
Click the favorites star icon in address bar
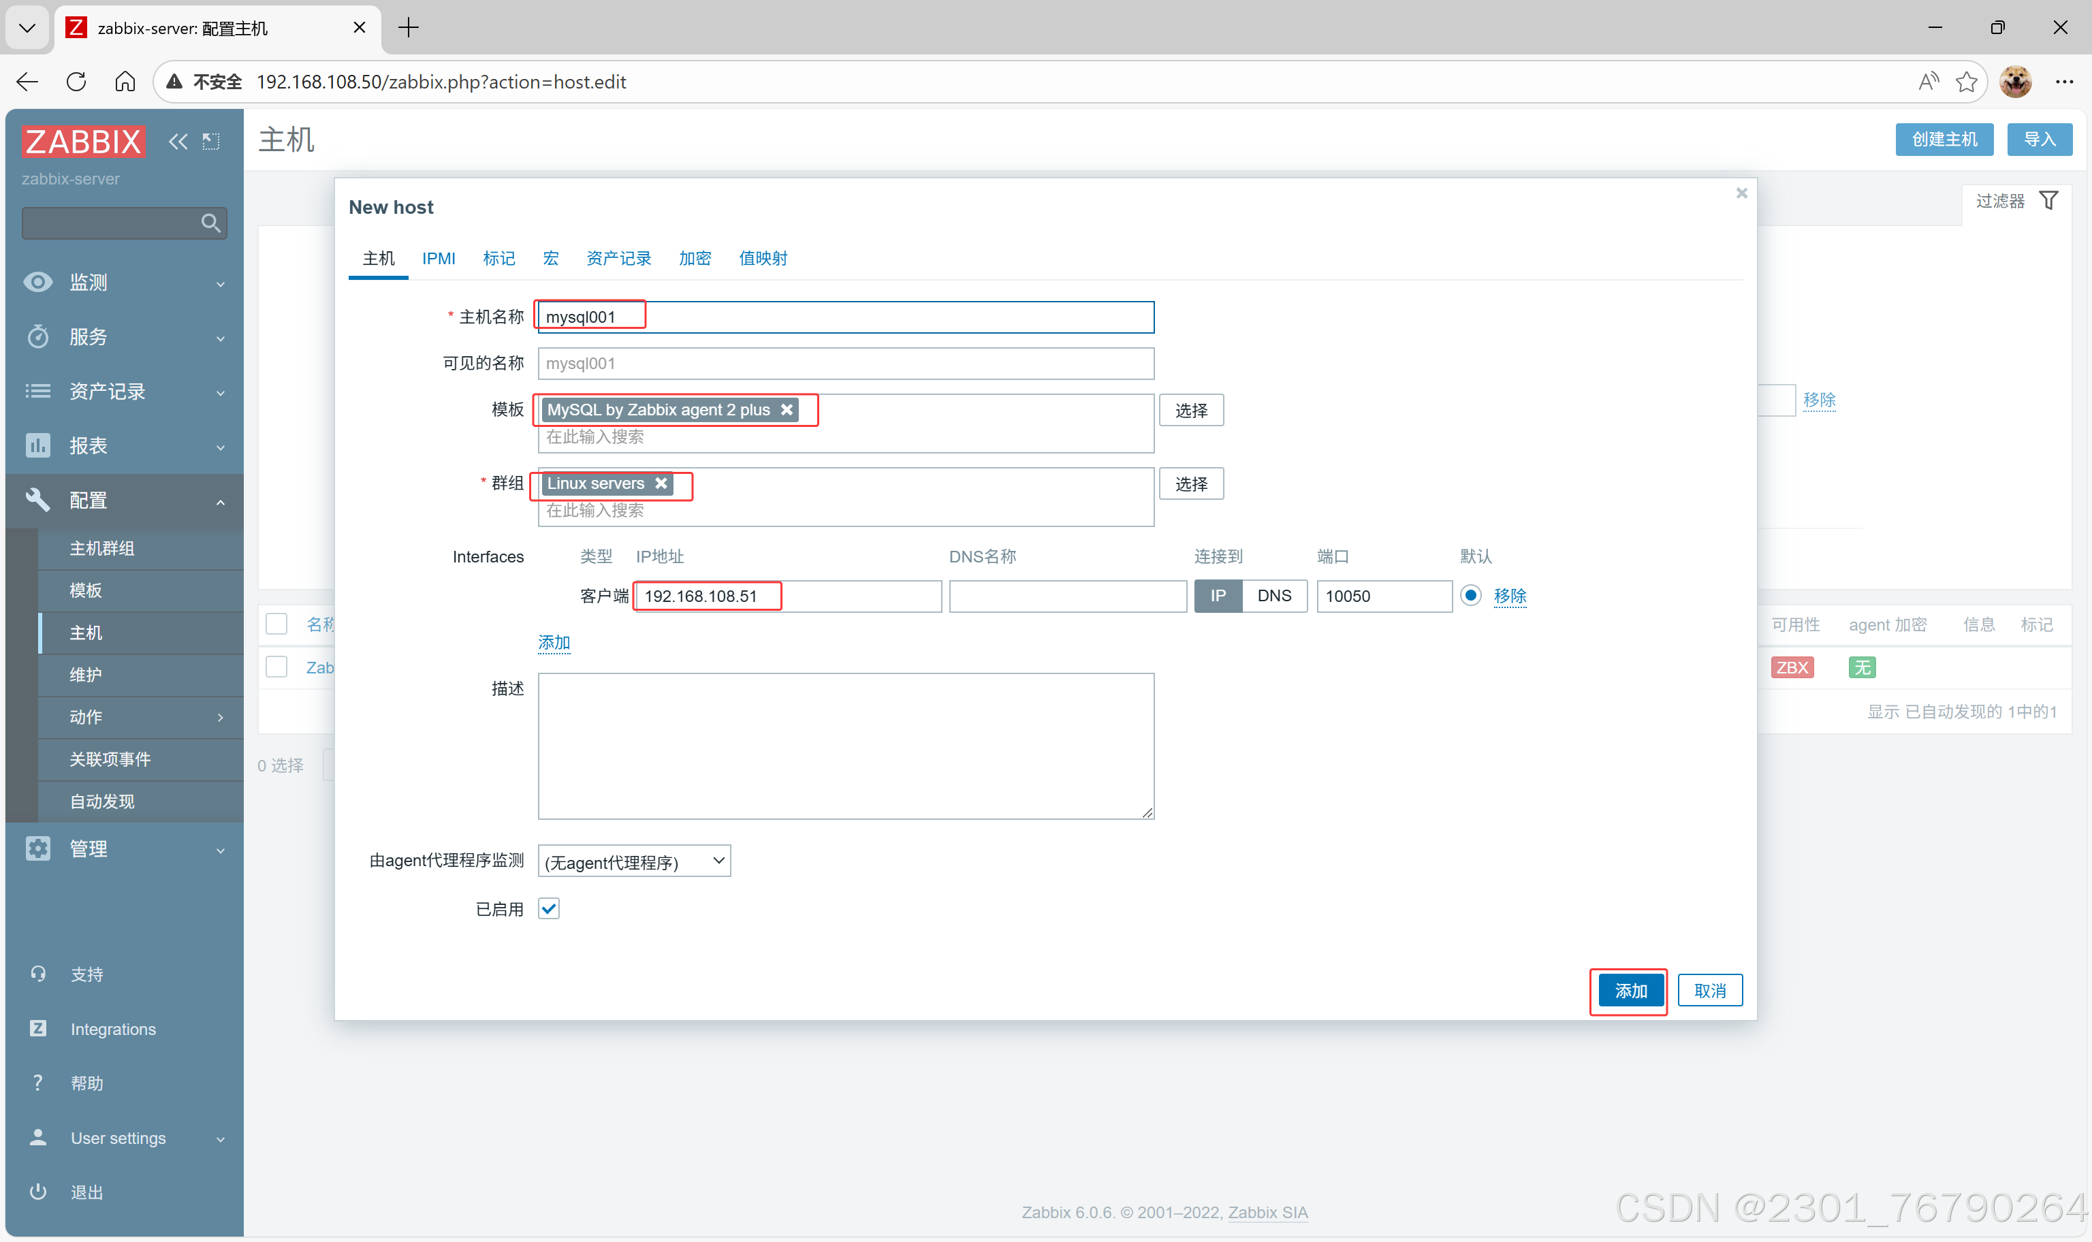coord(1967,81)
